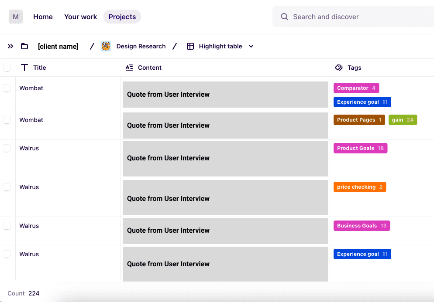Open quote content in price checking row
Screen dimensions: 434x302
tap(225, 197)
